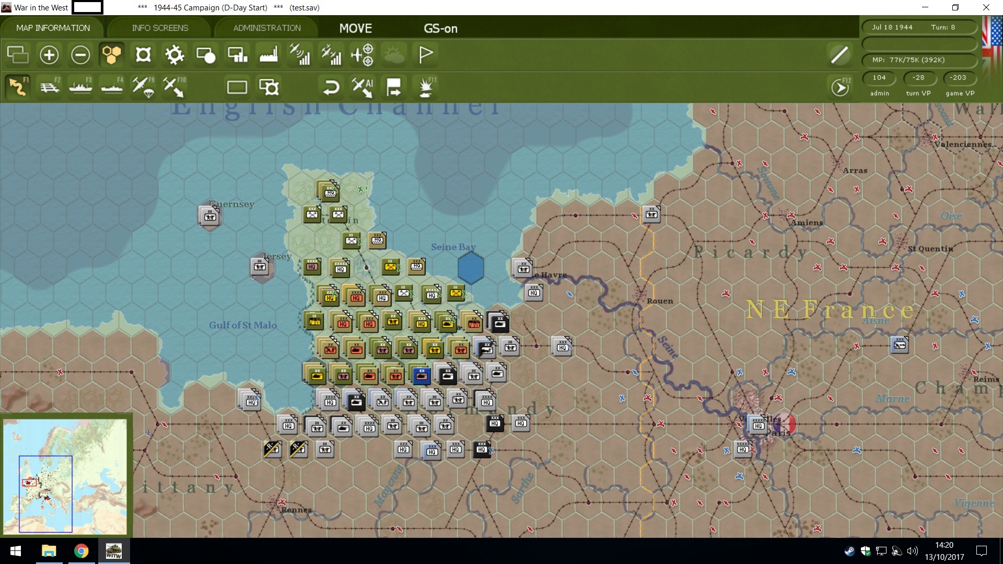Image resolution: width=1003 pixels, height=564 pixels.
Task: Click the flag icon in top toolbar
Action: point(426,54)
